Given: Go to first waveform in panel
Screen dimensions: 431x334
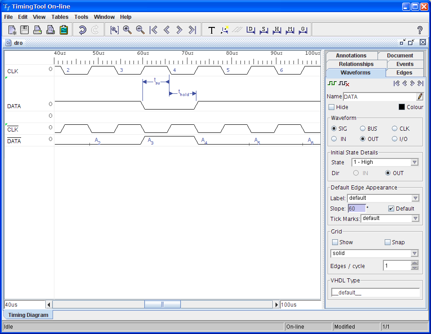Looking at the screenshot, I should 396,83.
